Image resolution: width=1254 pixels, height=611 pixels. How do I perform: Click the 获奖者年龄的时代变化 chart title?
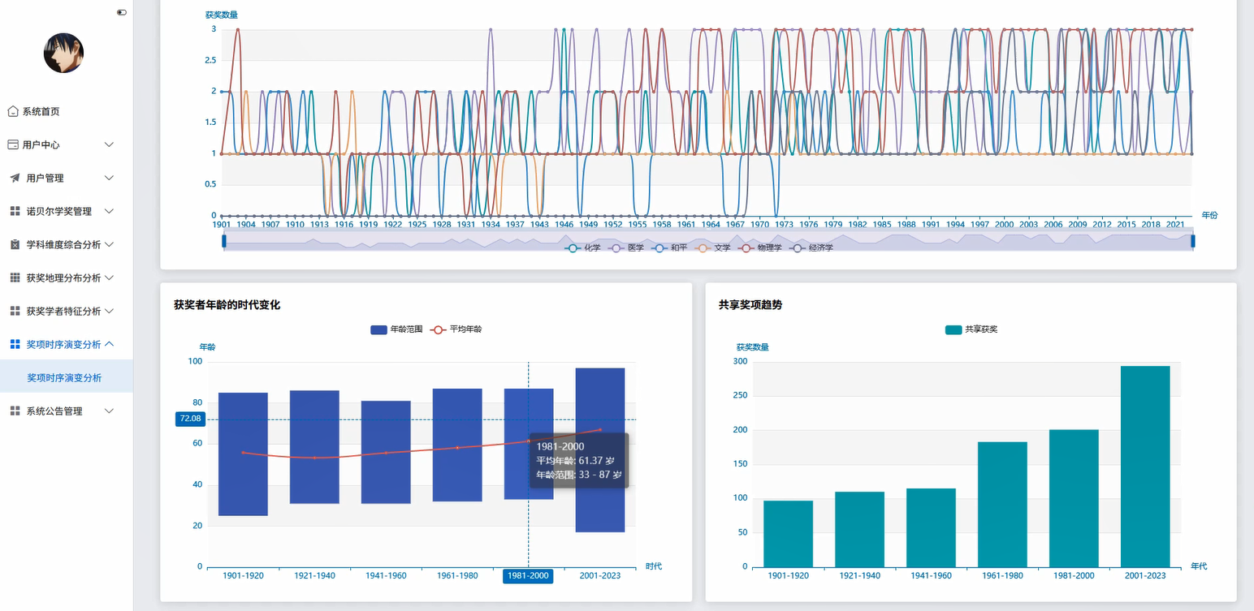(x=227, y=305)
